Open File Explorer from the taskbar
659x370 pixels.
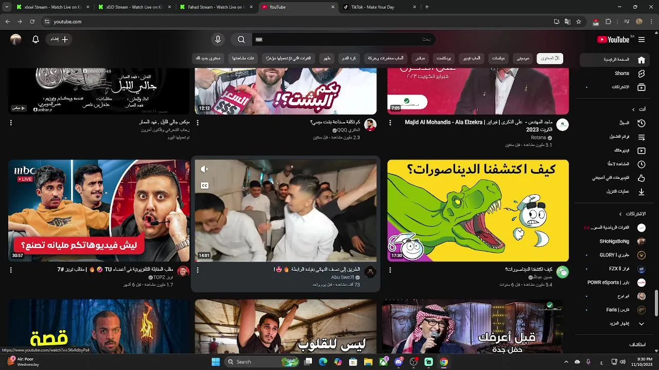[368, 362]
